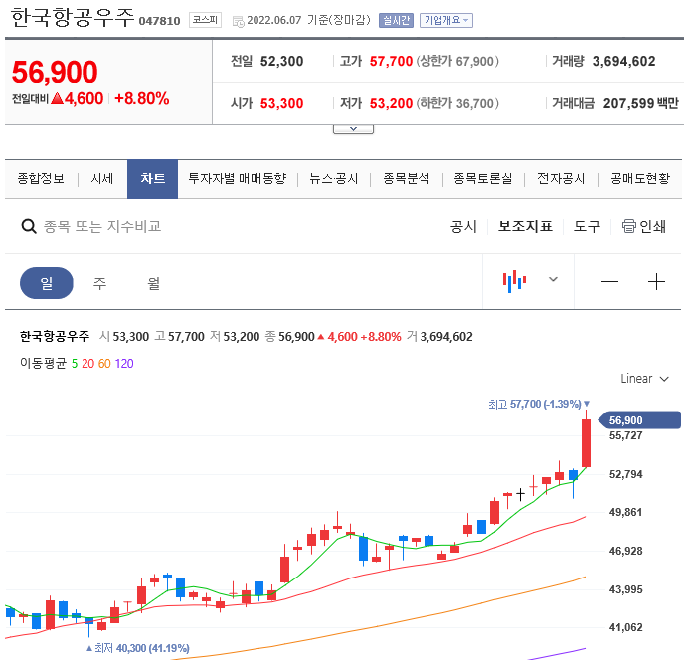This screenshot has height=660, width=684.
Task: Click the 거래량 3,694,602 value
Action: (x=623, y=61)
